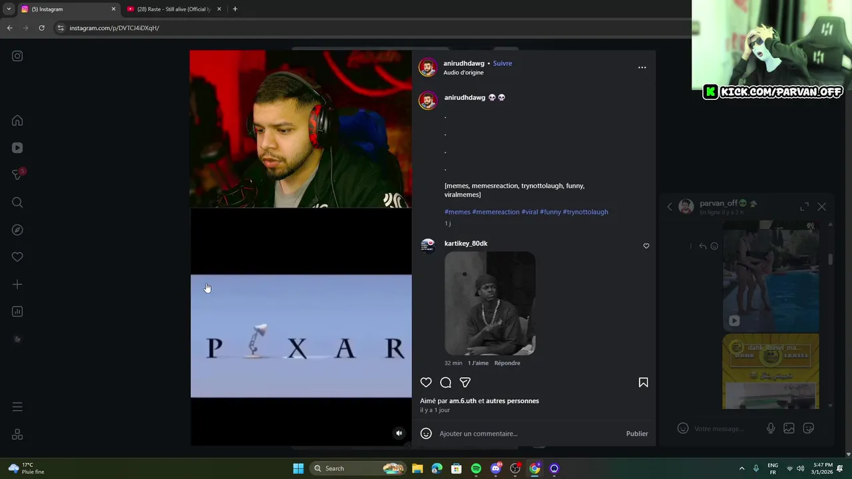Open Spotify from the Windows taskbar
852x479 pixels.
tap(476, 468)
